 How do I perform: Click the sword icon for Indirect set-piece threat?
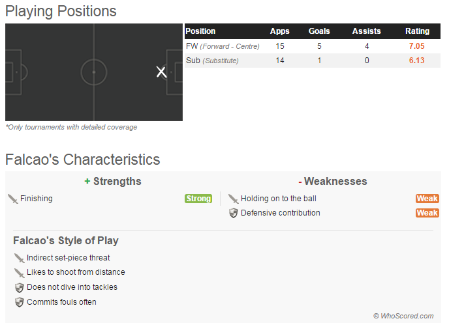coord(19,258)
